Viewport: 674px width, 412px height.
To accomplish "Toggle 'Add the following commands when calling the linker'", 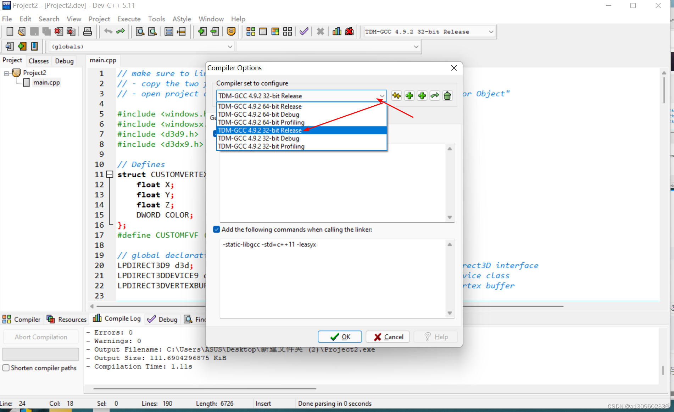I will pos(216,229).
